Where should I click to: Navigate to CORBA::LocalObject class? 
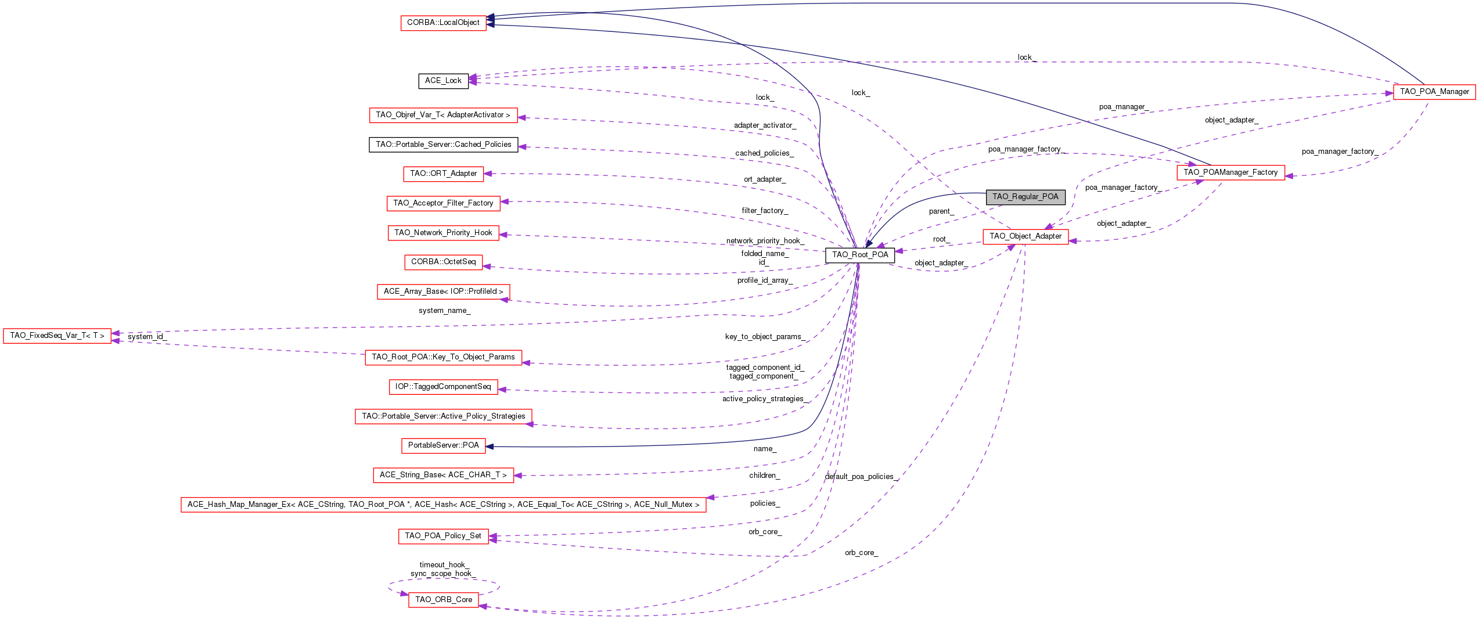[x=443, y=23]
